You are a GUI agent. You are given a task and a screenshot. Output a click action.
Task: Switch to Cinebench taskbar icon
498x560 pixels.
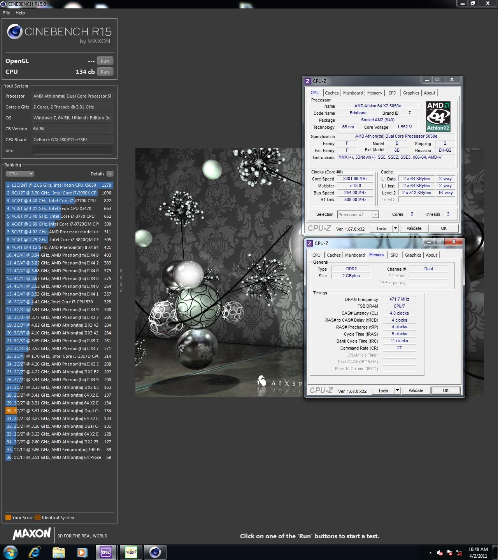click(x=155, y=552)
